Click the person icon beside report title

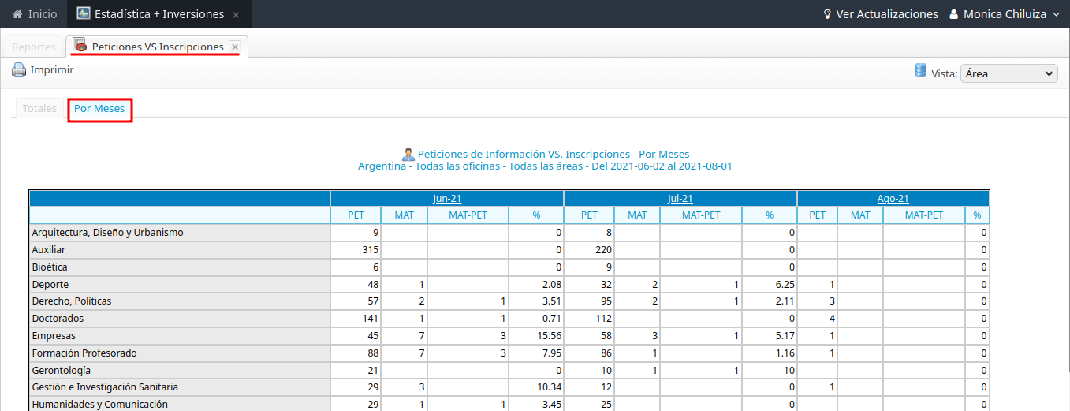[408, 154]
